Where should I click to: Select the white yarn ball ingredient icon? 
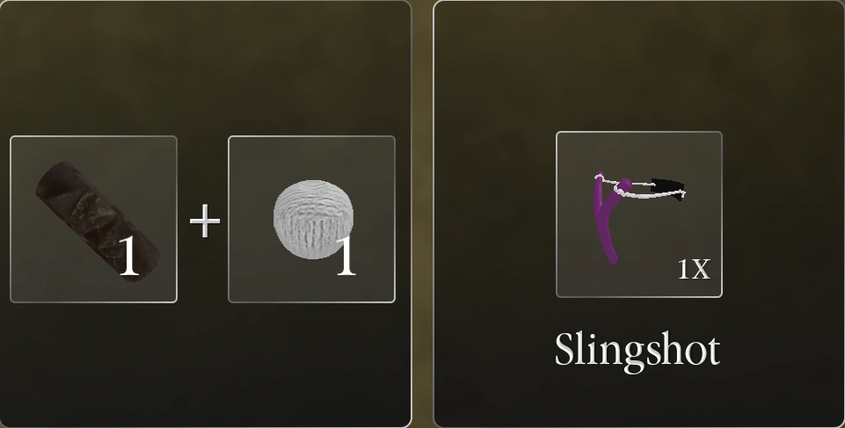click(313, 219)
